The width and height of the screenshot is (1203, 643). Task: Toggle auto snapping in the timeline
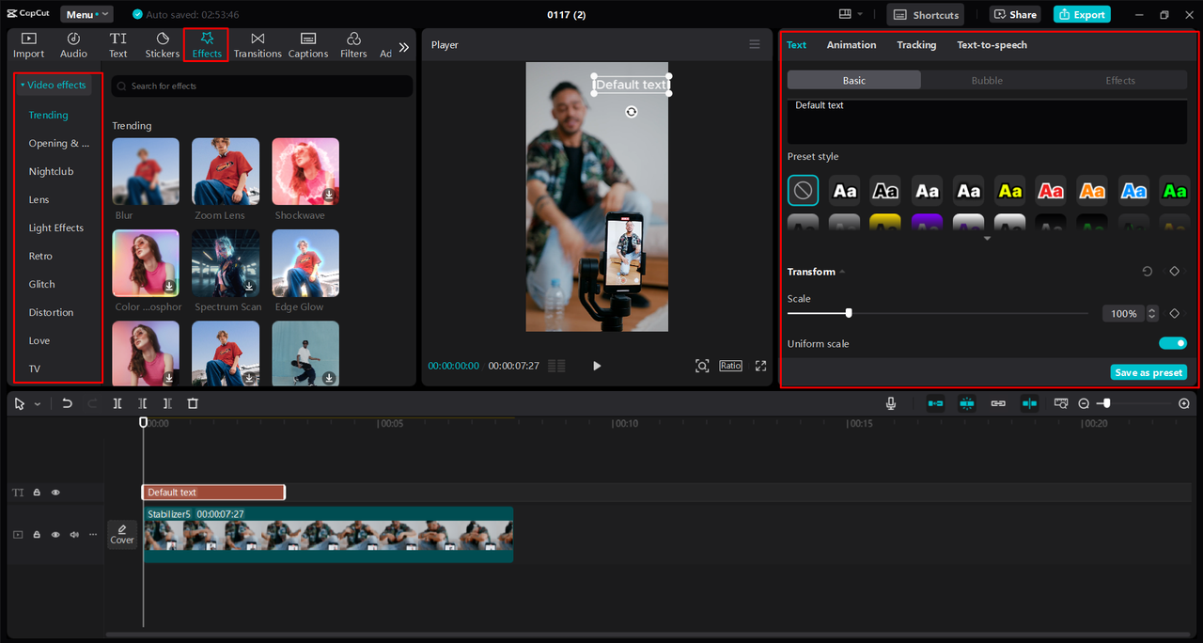967,403
